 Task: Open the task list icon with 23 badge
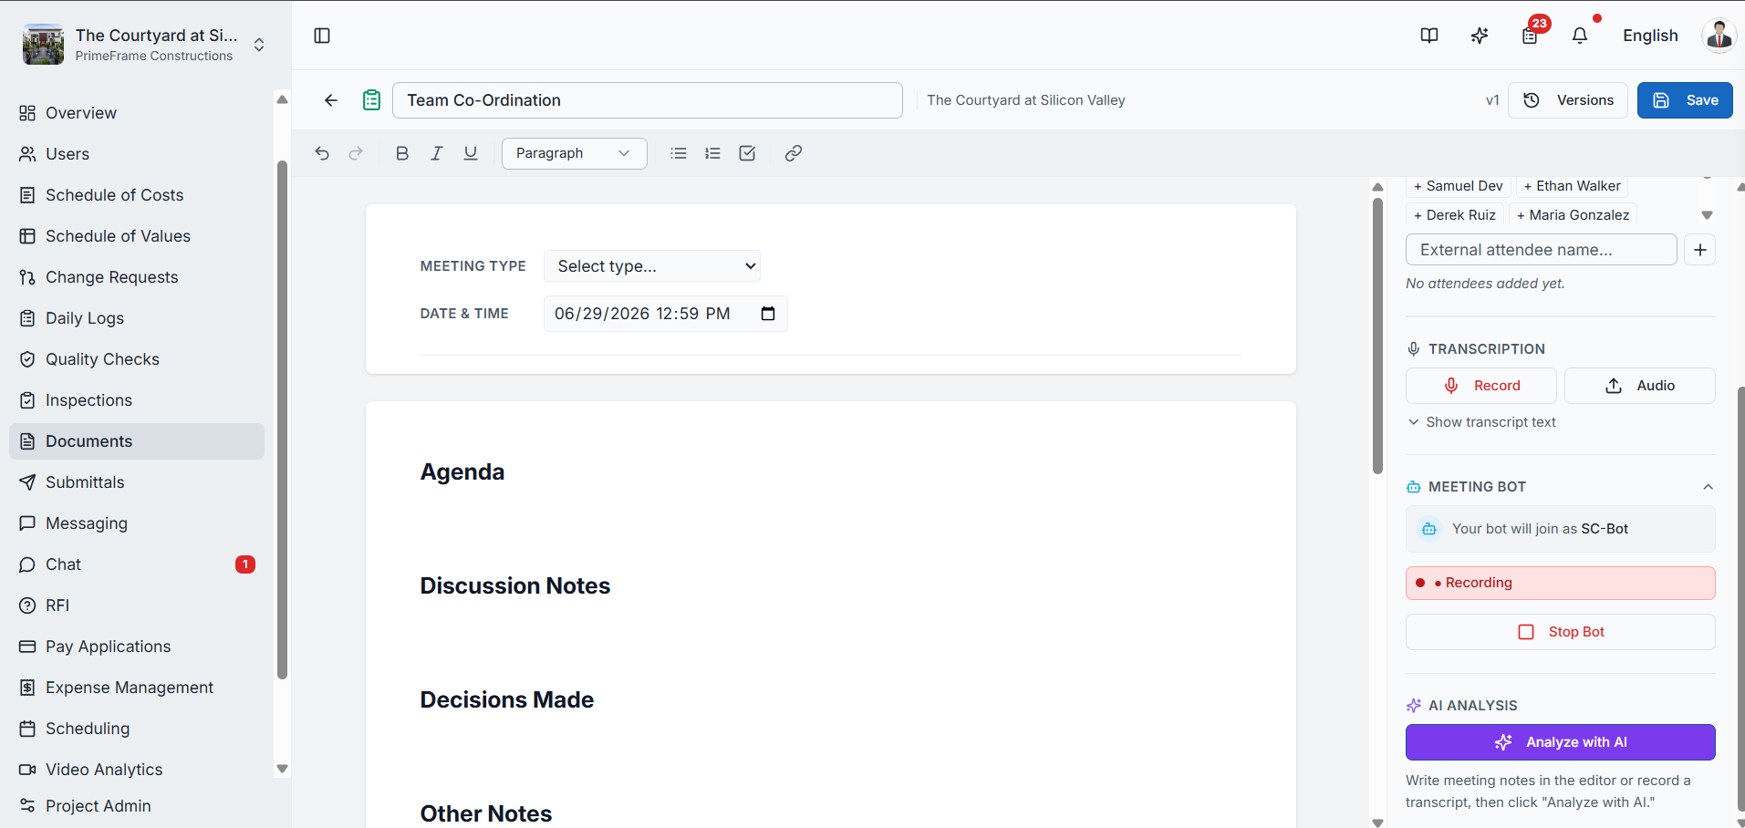point(1530,36)
